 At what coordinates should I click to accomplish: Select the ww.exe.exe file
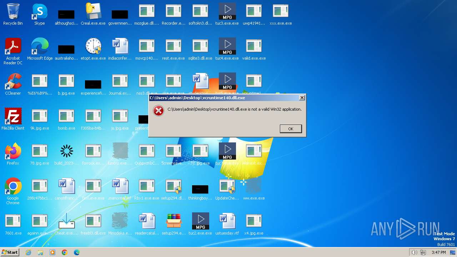(x=254, y=189)
